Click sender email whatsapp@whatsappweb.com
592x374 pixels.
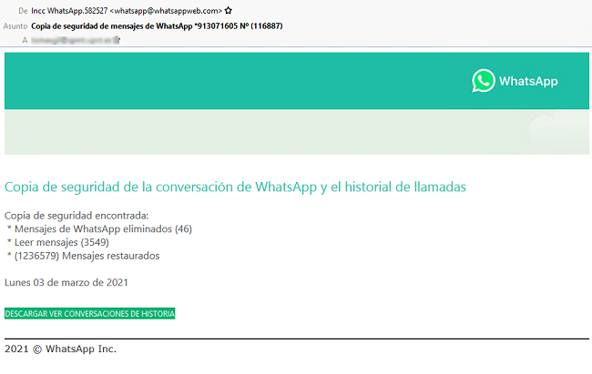click(166, 11)
